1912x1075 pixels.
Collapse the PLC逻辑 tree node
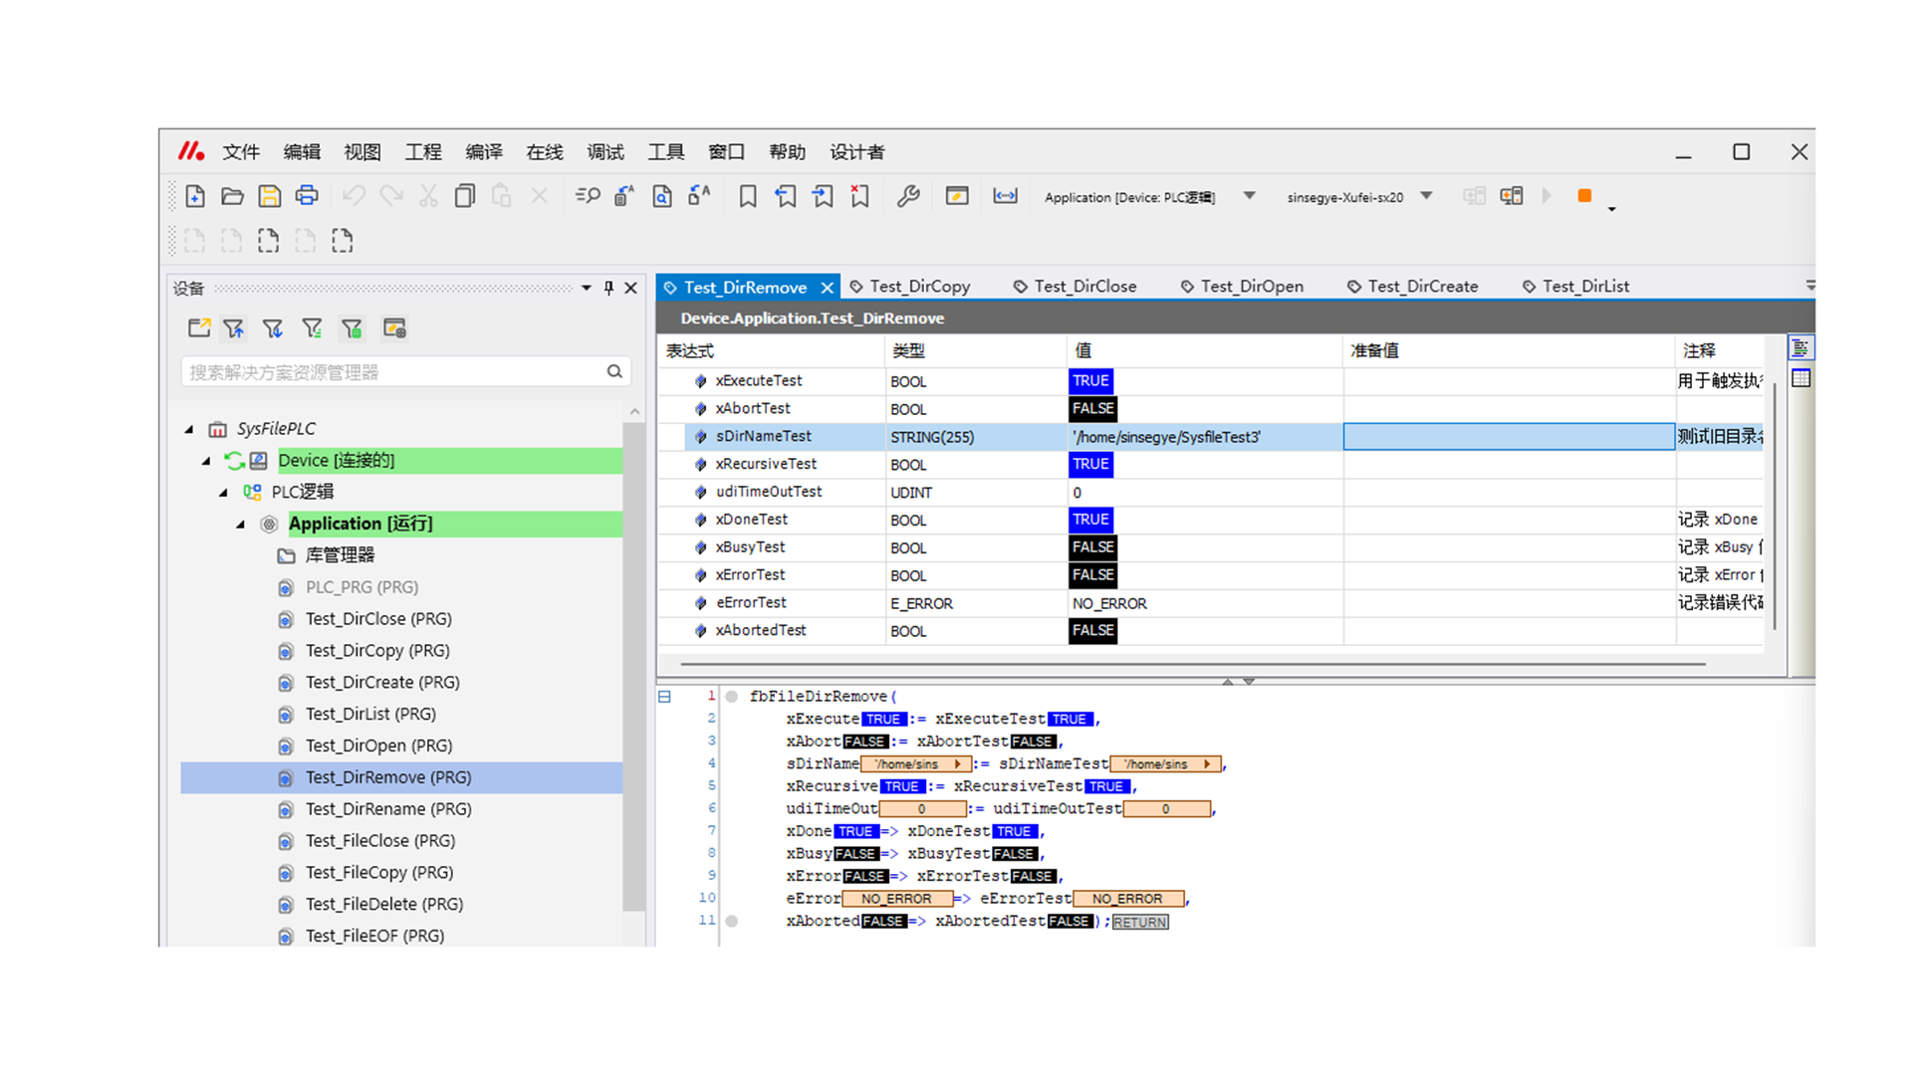pos(223,493)
